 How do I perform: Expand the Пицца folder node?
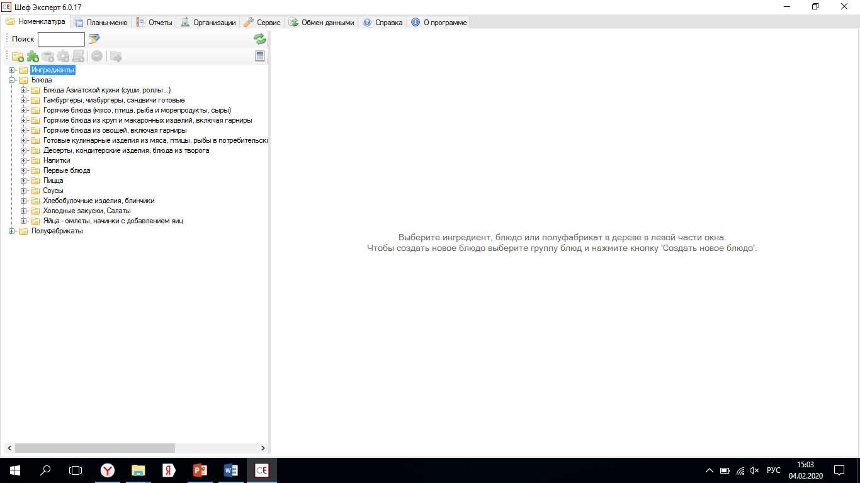(x=23, y=181)
